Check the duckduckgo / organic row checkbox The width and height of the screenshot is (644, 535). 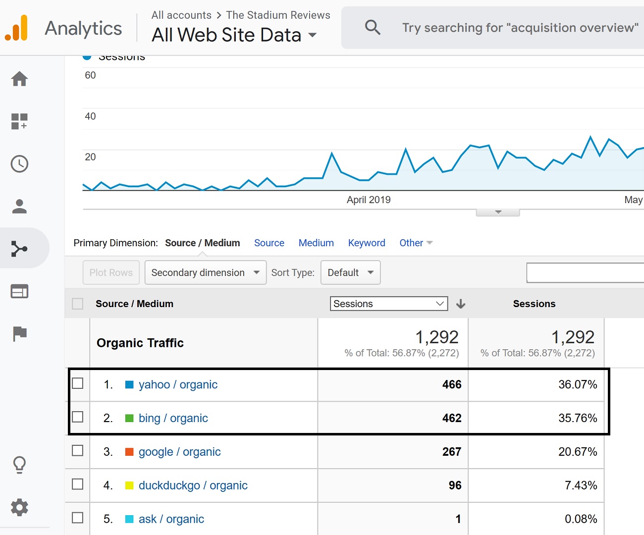pos(78,484)
